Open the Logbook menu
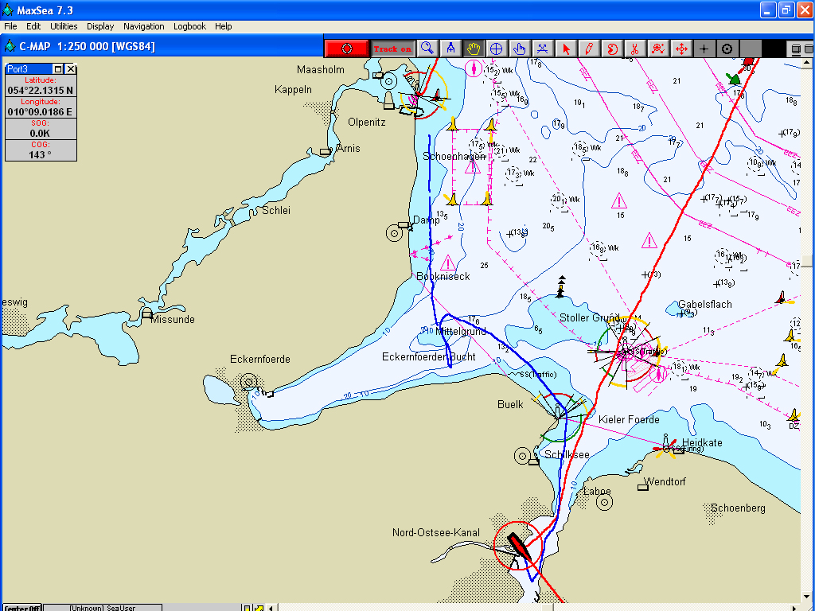Image resolution: width=815 pixels, height=611 pixels. click(189, 26)
